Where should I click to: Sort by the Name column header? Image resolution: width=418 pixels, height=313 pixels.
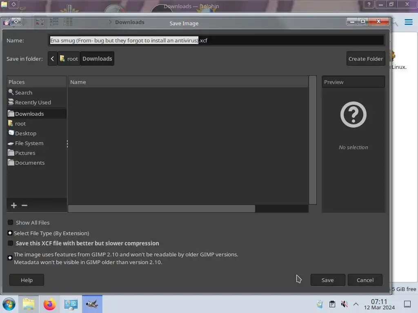188,82
